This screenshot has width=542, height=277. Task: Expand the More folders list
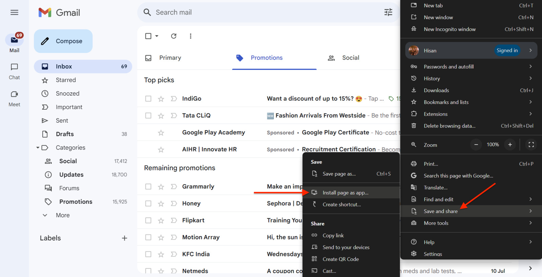click(63, 215)
